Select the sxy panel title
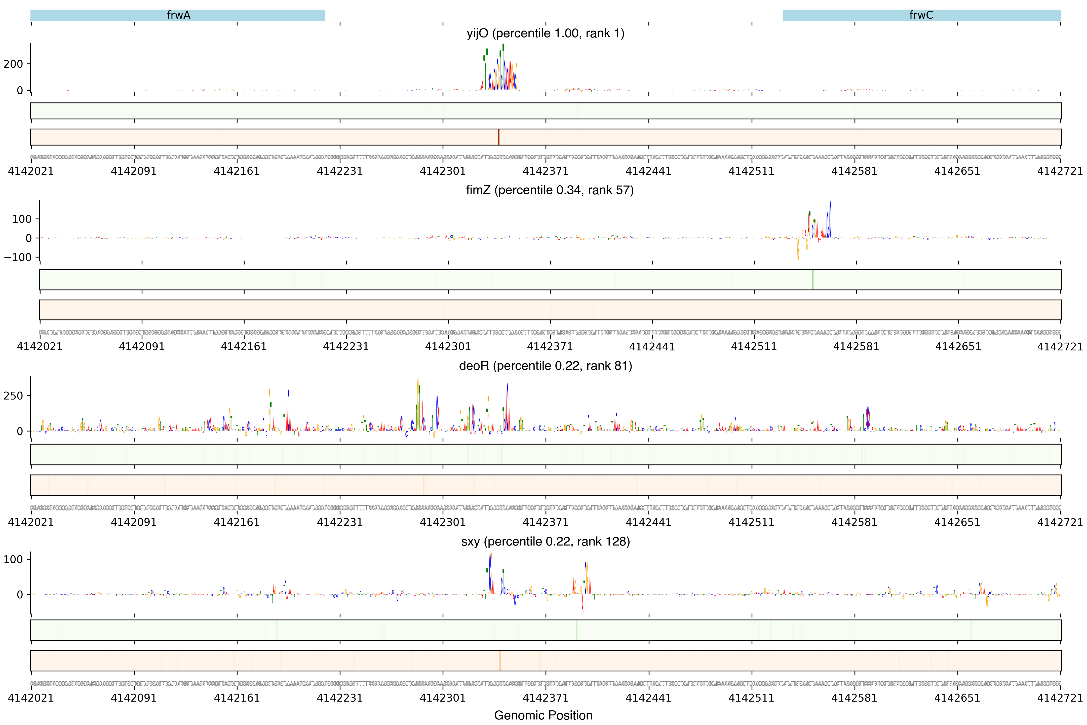Viewport: 1087px width, 725px height. (x=545, y=541)
